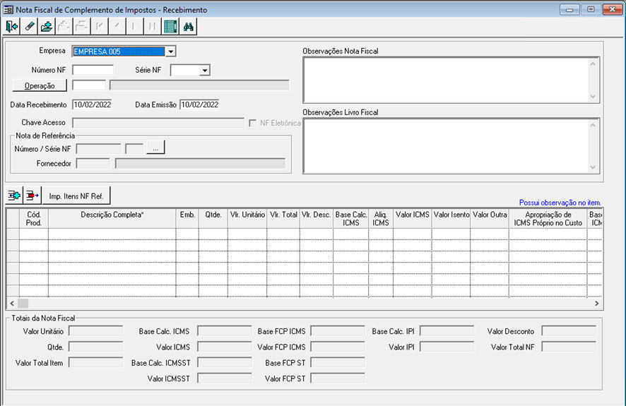Click the Vlr. Desc. column header
The height and width of the screenshot is (406, 626).
(317, 219)
